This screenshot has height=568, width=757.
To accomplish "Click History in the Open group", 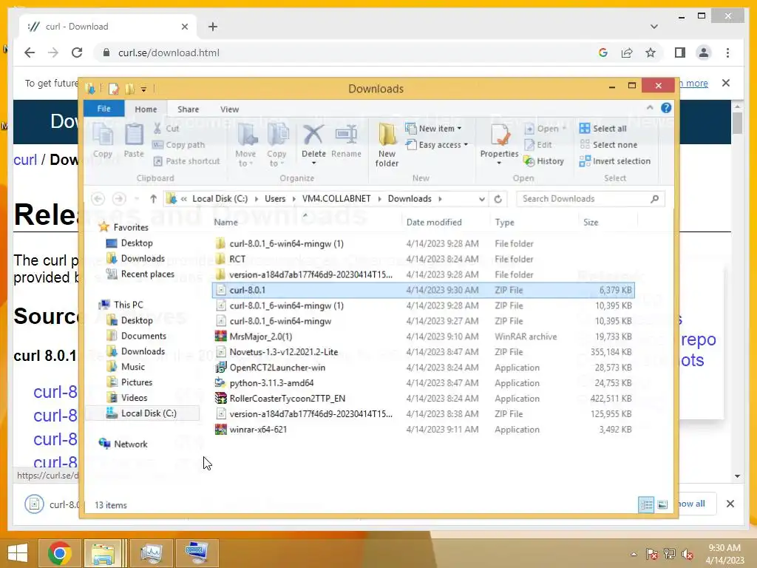I will pos(543,161).
